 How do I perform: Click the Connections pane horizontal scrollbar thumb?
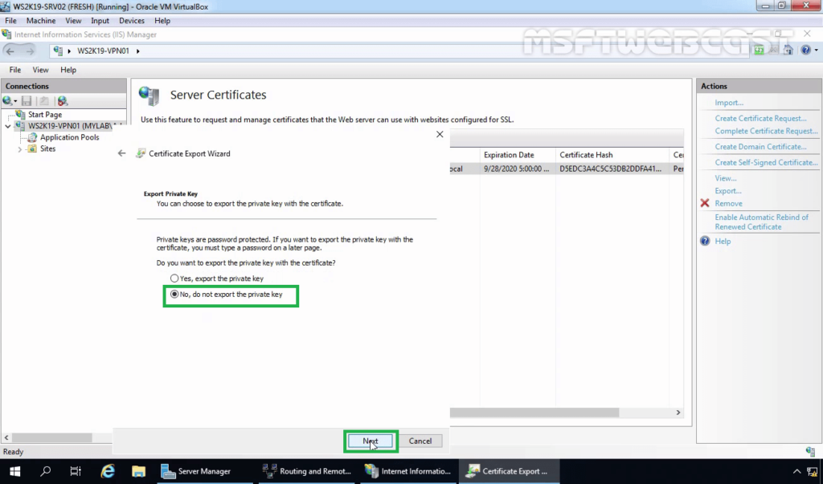(52, 437)
